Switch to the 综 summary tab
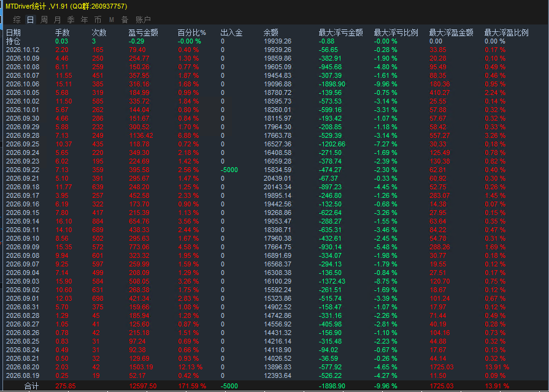This screenshot has height=392, width=549. tap(17, 20)
